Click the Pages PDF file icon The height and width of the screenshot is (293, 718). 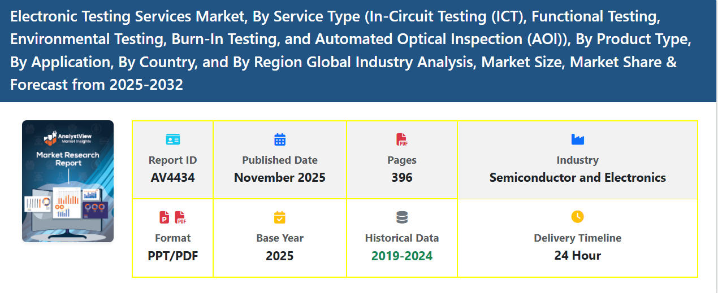coord(402,139)
